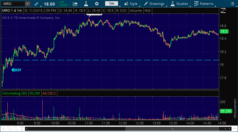Open the Studies menu

click(x=179, y=4)
